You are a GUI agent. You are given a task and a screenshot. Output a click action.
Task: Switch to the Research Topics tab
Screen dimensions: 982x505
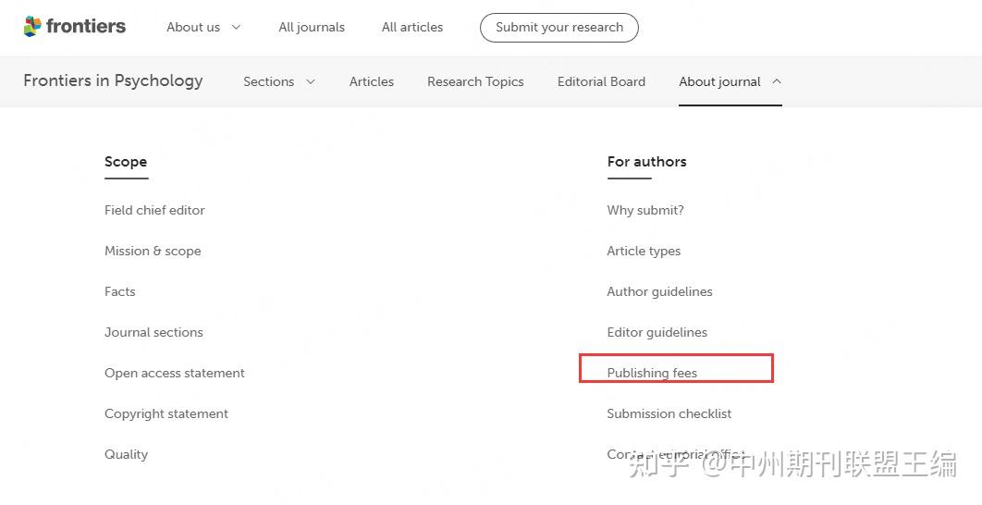click(x=475, y=81)
